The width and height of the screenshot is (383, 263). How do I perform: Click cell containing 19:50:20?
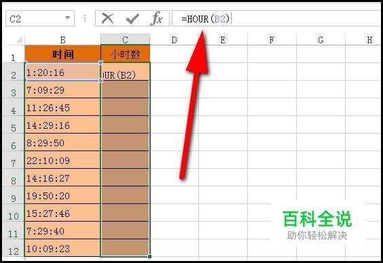62,195
